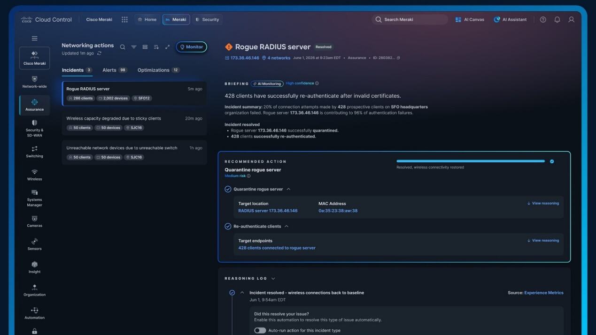Viewport: 596px width, 335px height.
Task: Select Meraki tab in top bar
Action: point(176,20)
